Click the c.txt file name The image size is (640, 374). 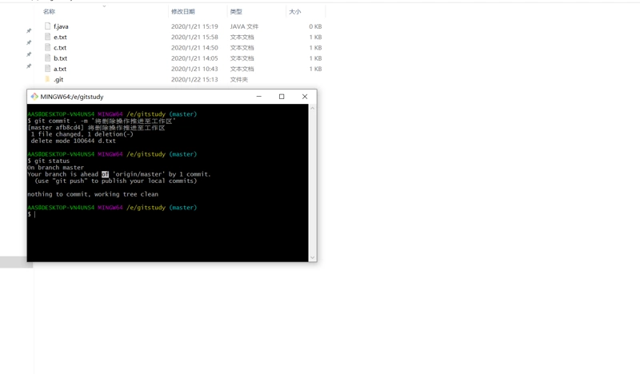coord(60,48)
